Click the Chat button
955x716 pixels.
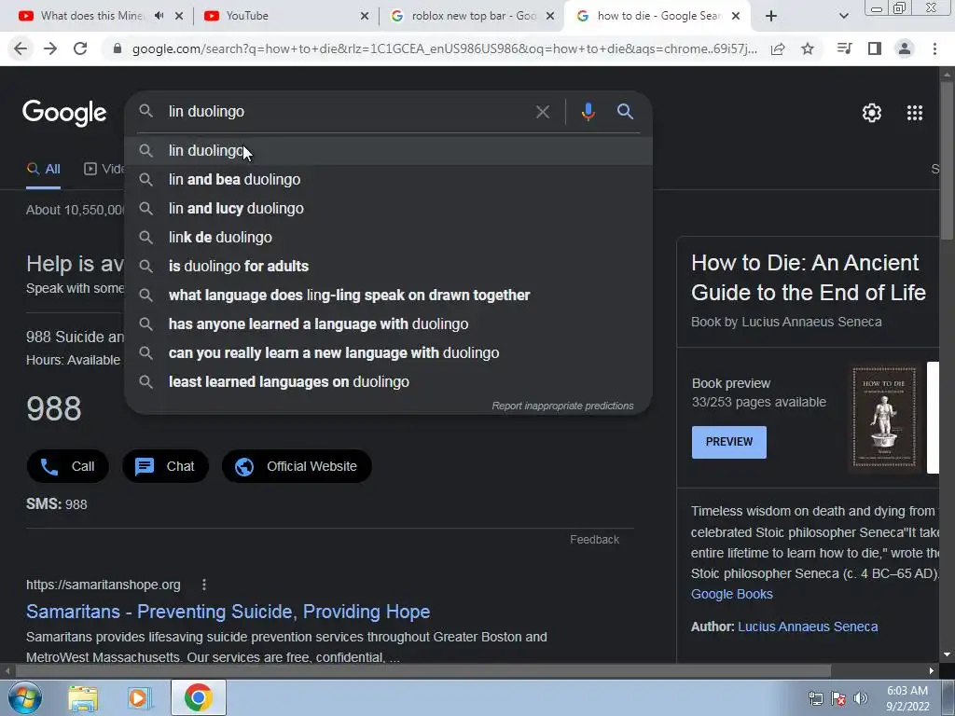pyautogui.click(x=165, y=466)
